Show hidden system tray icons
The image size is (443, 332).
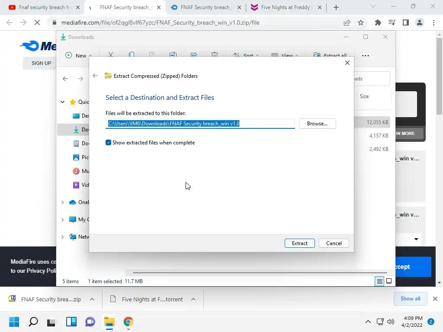pyautogui.click(x=368, y=322)
